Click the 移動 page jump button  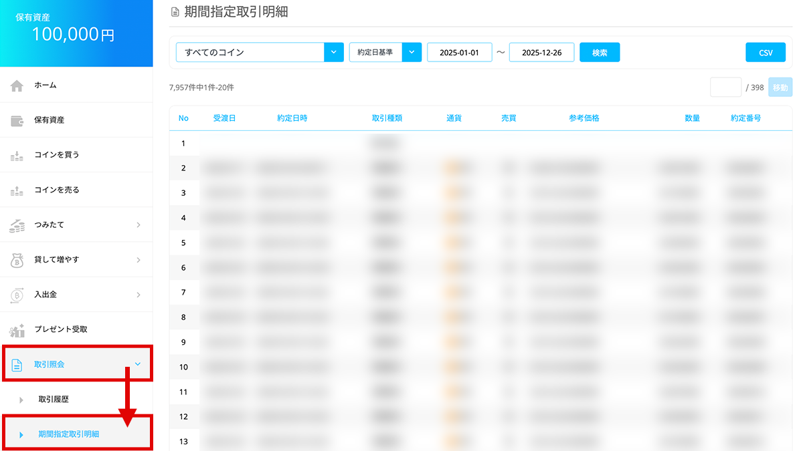[x=780, y=88]
